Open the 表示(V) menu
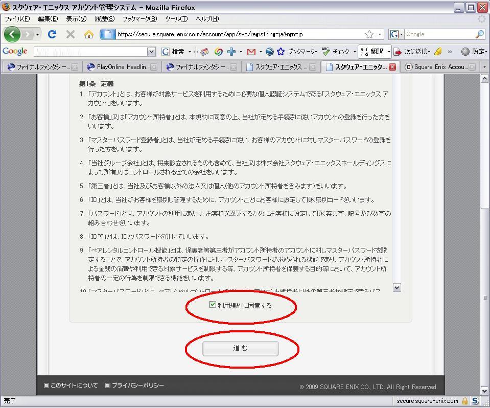This screenshot has height=408, width=490. (x=76, y=19)
